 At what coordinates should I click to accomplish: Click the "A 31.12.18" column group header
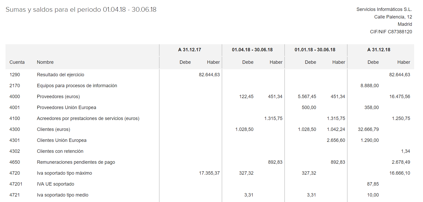click(x=379, y=50)
